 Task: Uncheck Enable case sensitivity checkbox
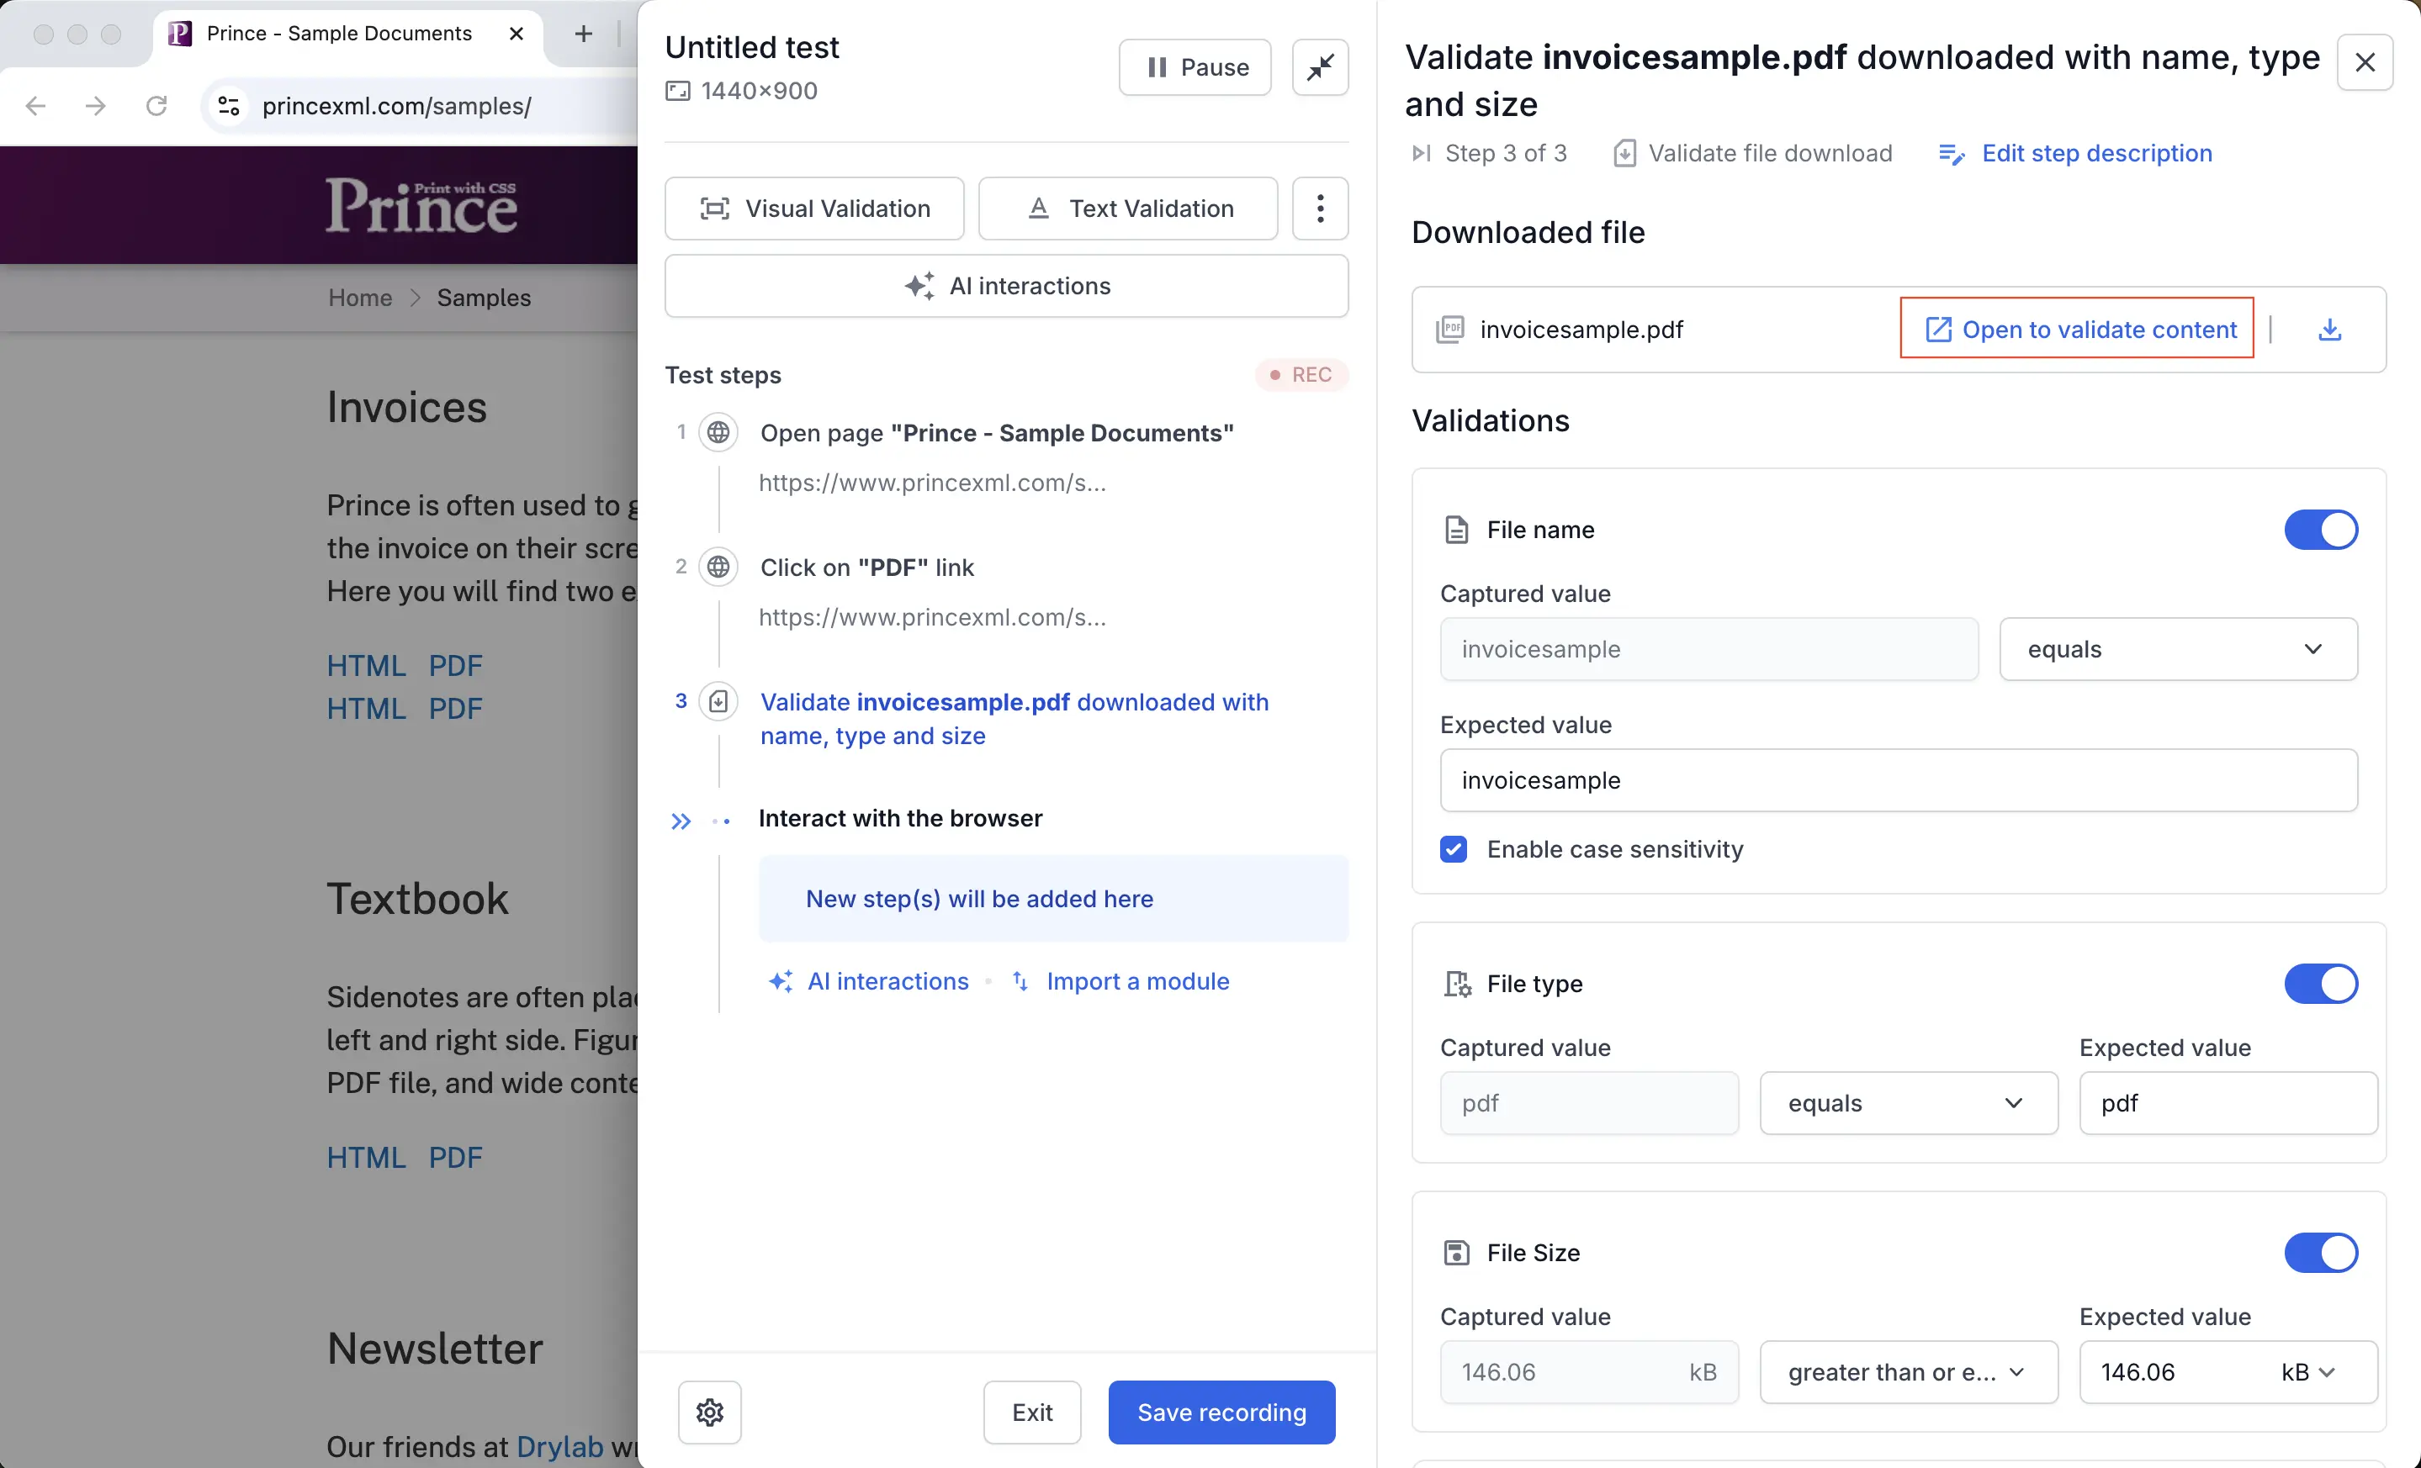coord(1454,848)
